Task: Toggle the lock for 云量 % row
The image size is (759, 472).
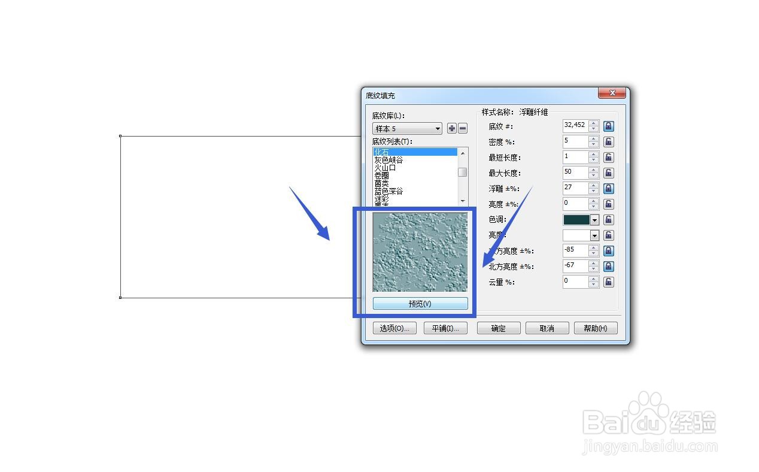Action: [x=608, y=282]
